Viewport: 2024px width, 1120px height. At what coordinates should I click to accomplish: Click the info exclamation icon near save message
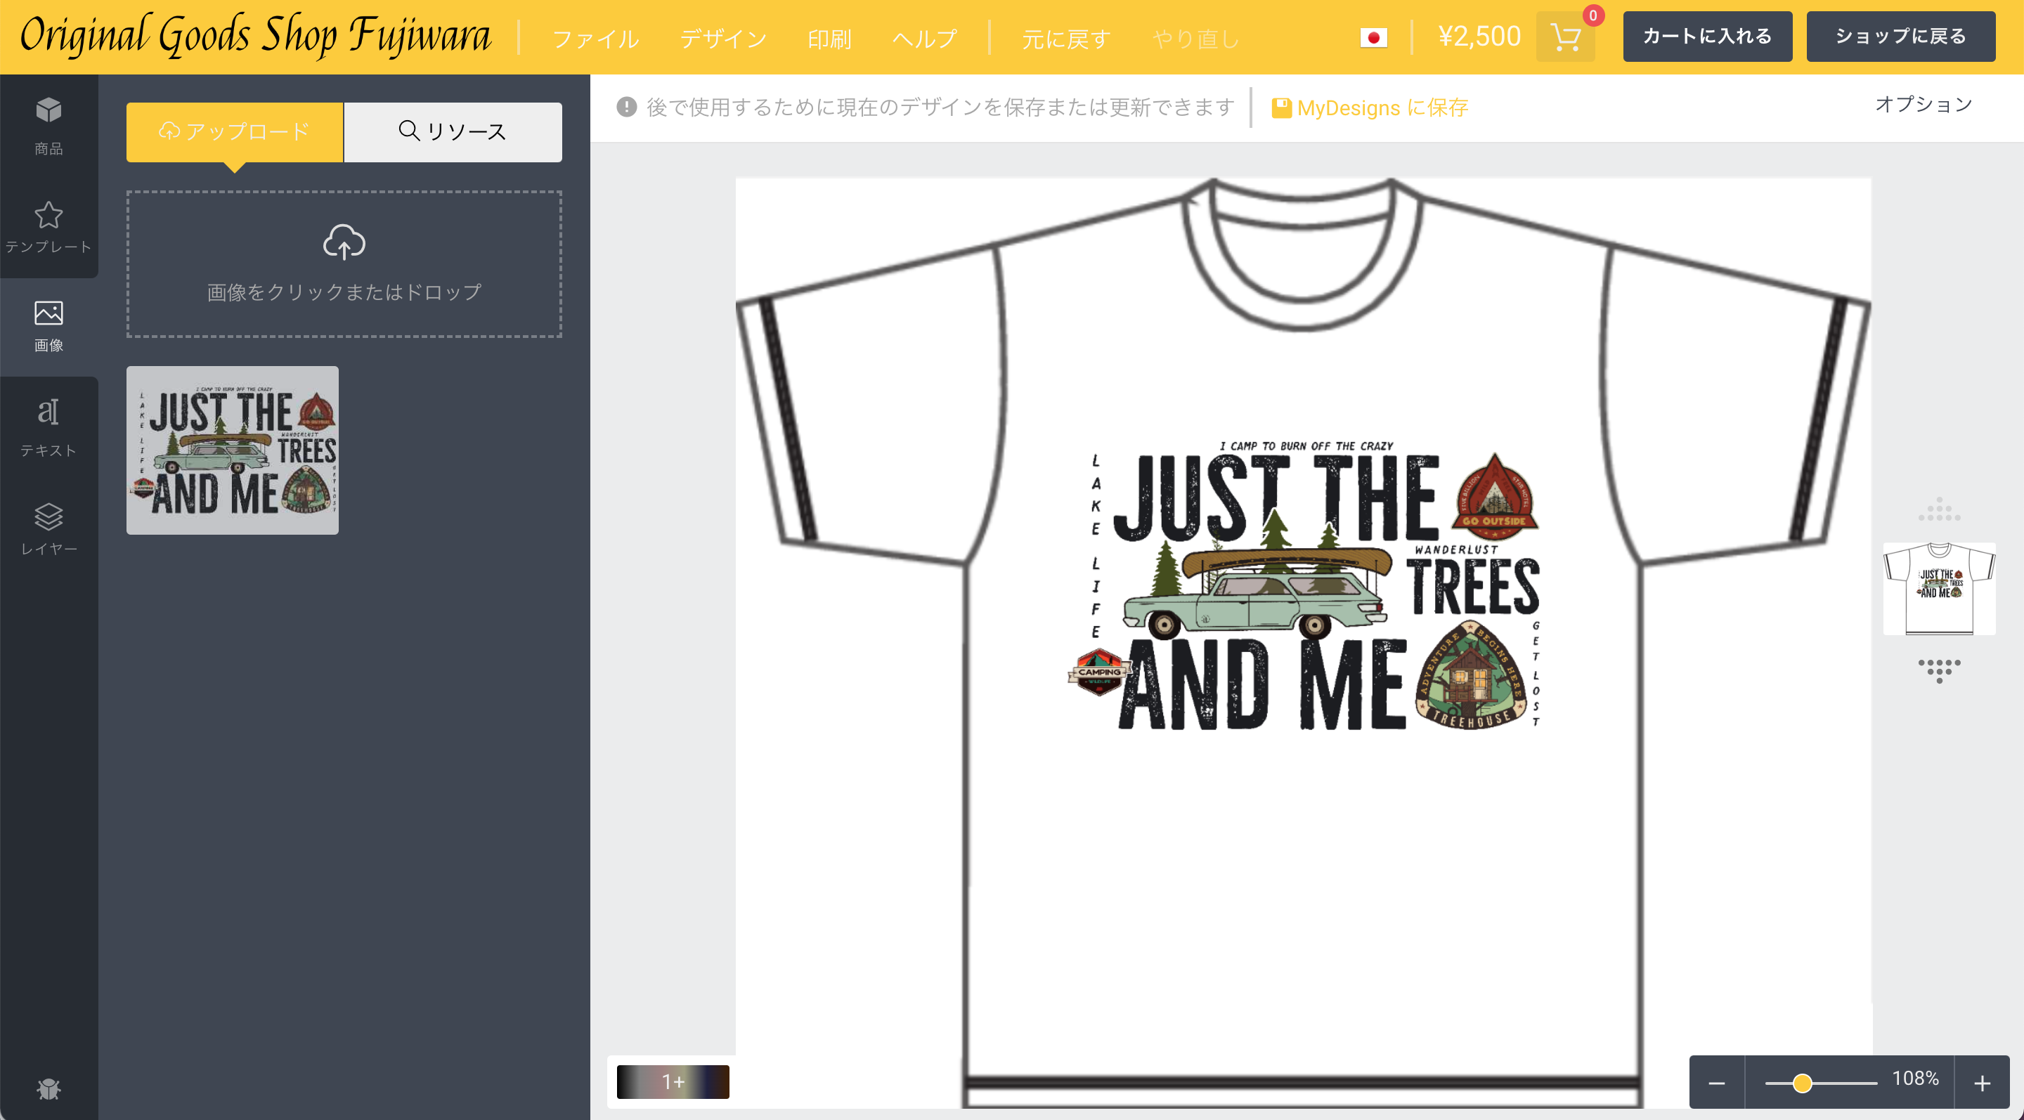point(626,107)
